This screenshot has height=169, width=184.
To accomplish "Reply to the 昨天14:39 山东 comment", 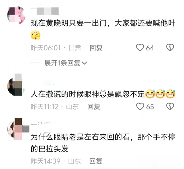I will pos(96,161).
